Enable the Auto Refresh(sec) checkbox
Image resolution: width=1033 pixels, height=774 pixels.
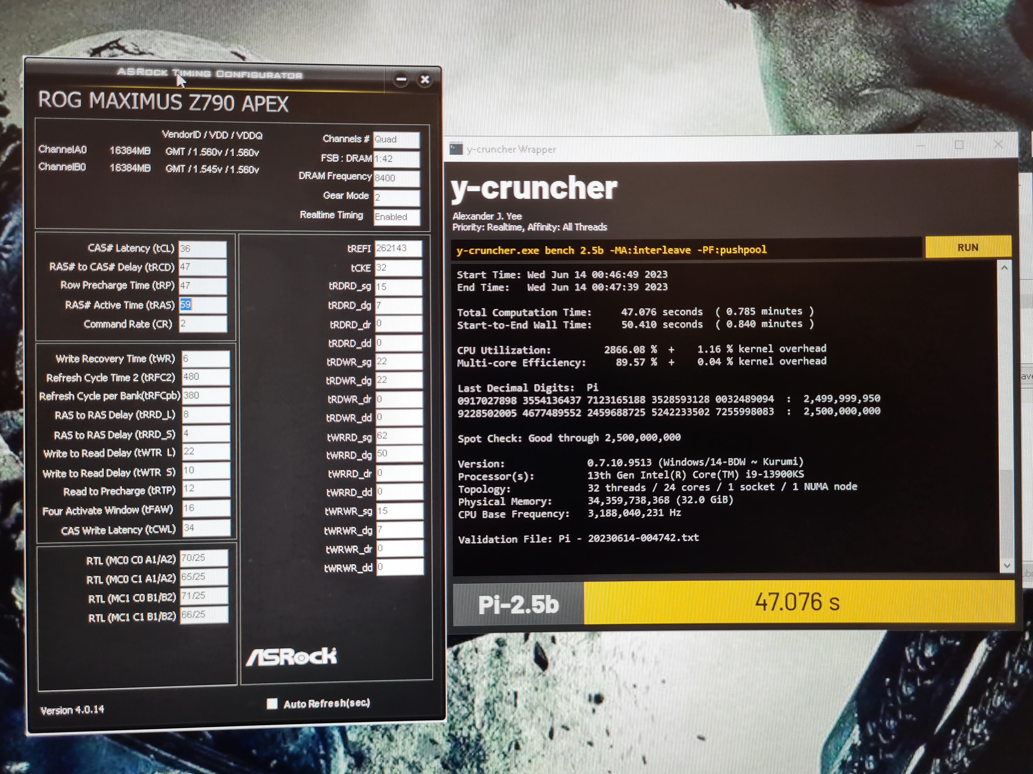pos(272,704)
